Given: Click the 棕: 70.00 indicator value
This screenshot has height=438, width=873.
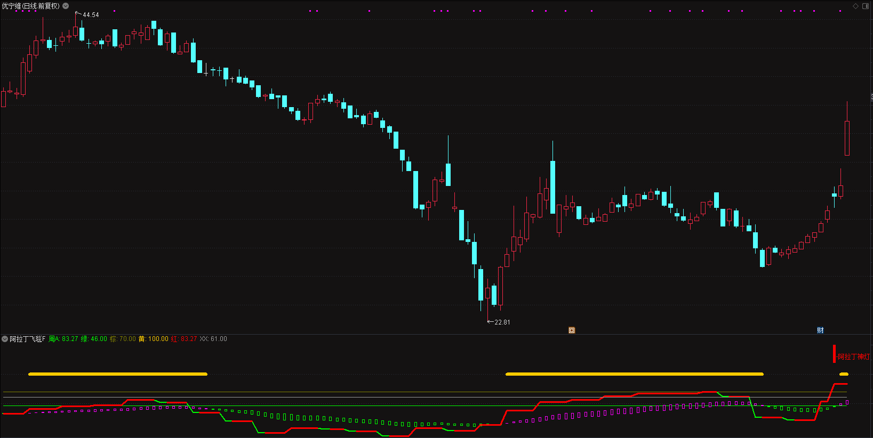Looking at the screenshot, I should pyautogui.click(x=123, y=339).
